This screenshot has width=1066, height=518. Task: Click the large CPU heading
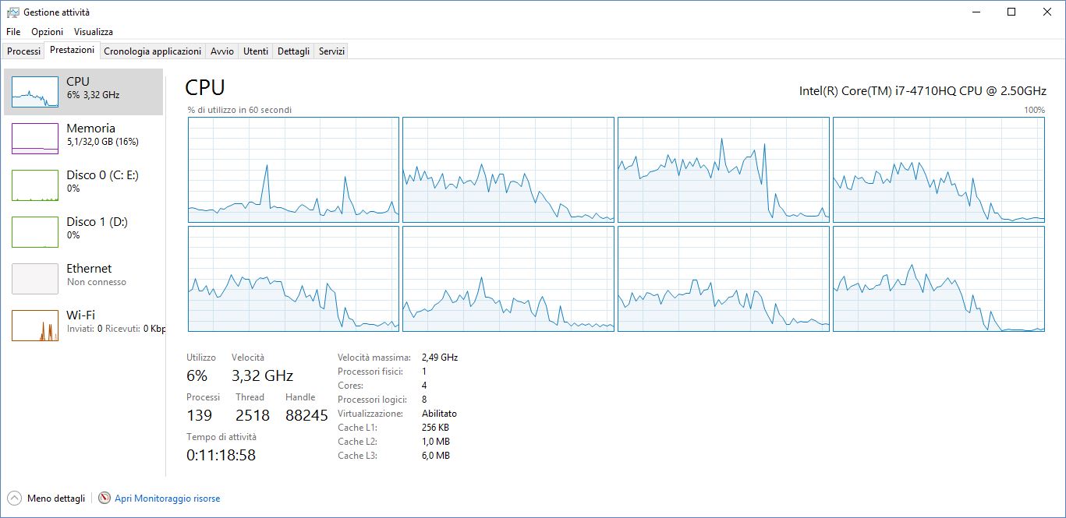click(x=205, y=87)
